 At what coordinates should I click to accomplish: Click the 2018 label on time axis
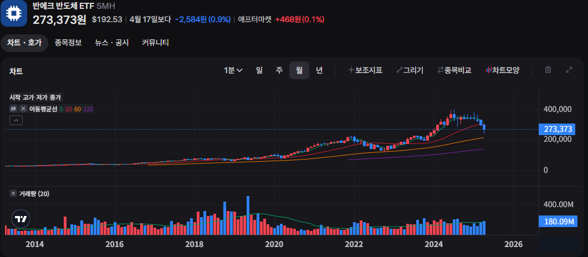[195, 245]
